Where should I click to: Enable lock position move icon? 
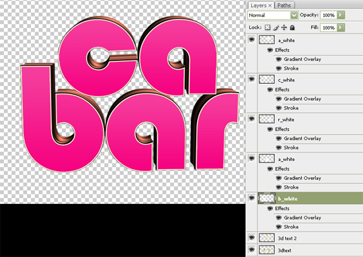pos(284,28)
